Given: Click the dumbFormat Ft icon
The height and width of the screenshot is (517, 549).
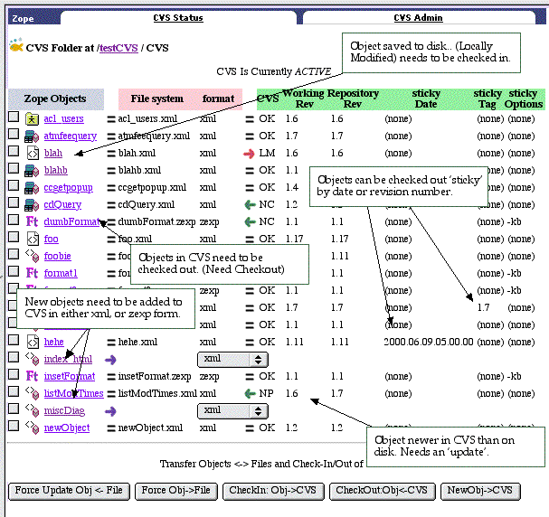Looking at the screenshot, I should click(x=32, y=221).
